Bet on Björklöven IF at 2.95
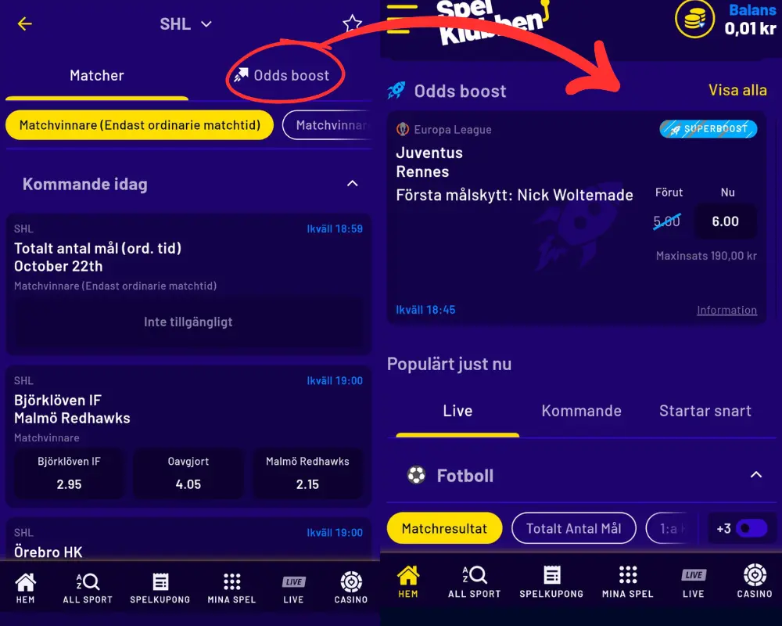 point(69,473)
